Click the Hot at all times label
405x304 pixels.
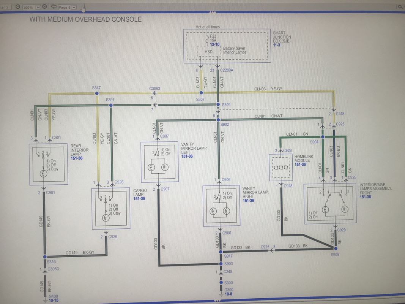207,27
